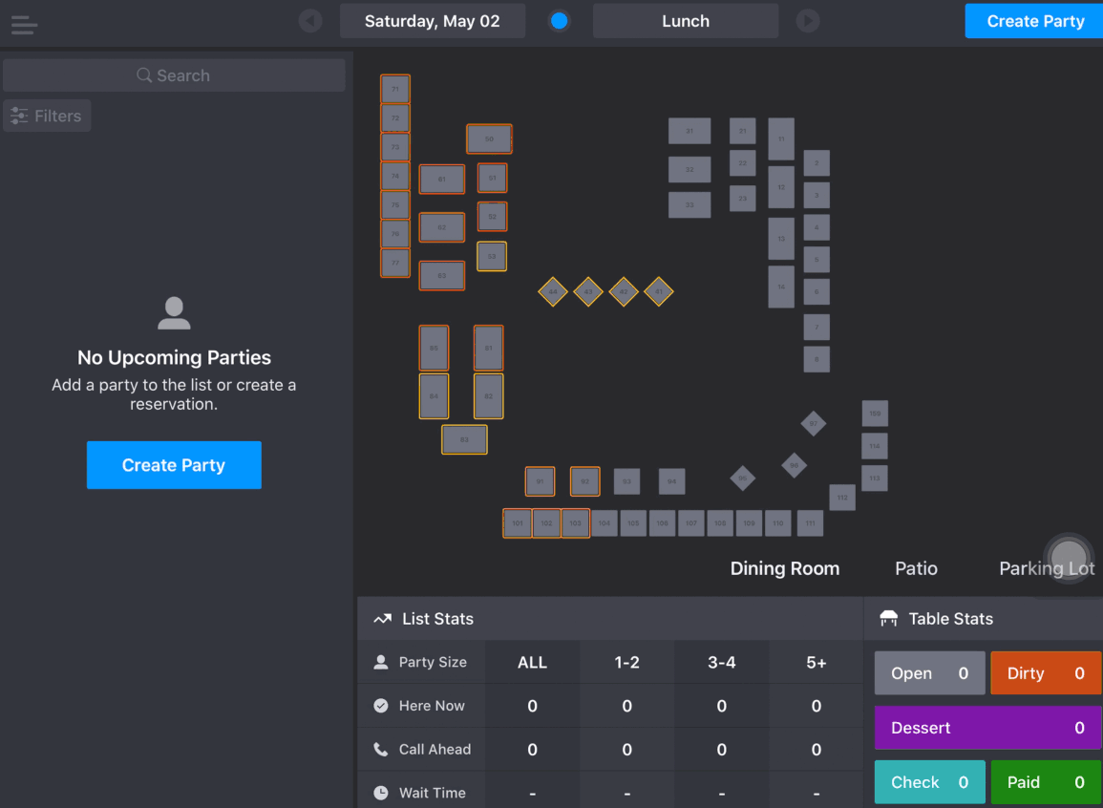Image resolution: width=1103 pixels, height=808 pixels.
Task: Select table 92 on the floor plan
Action: point(584,481)
